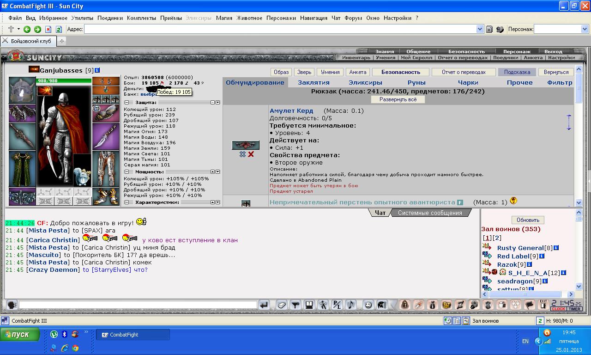Image resolution: width=591 pixels, height=355 pixels.
Task: Open the Файл menu
Action: point(15,18)
